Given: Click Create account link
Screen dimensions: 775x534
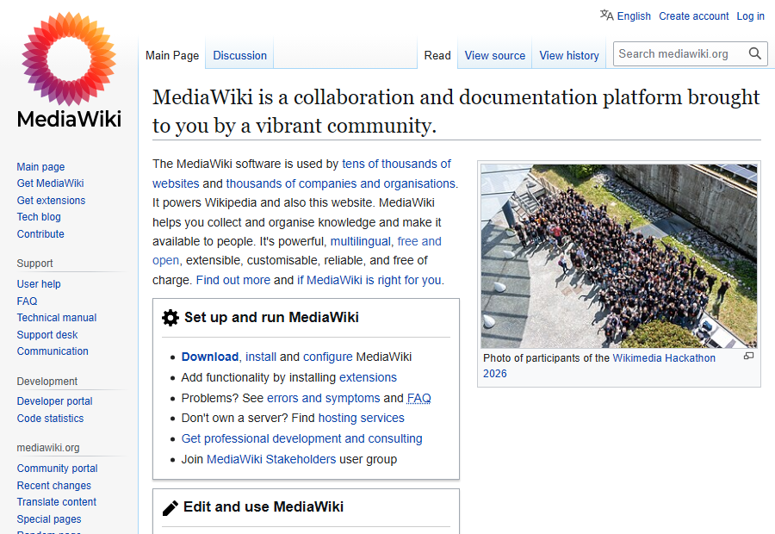Looking at the screenshot, I should pyautogui.click(x=693, y=16).
